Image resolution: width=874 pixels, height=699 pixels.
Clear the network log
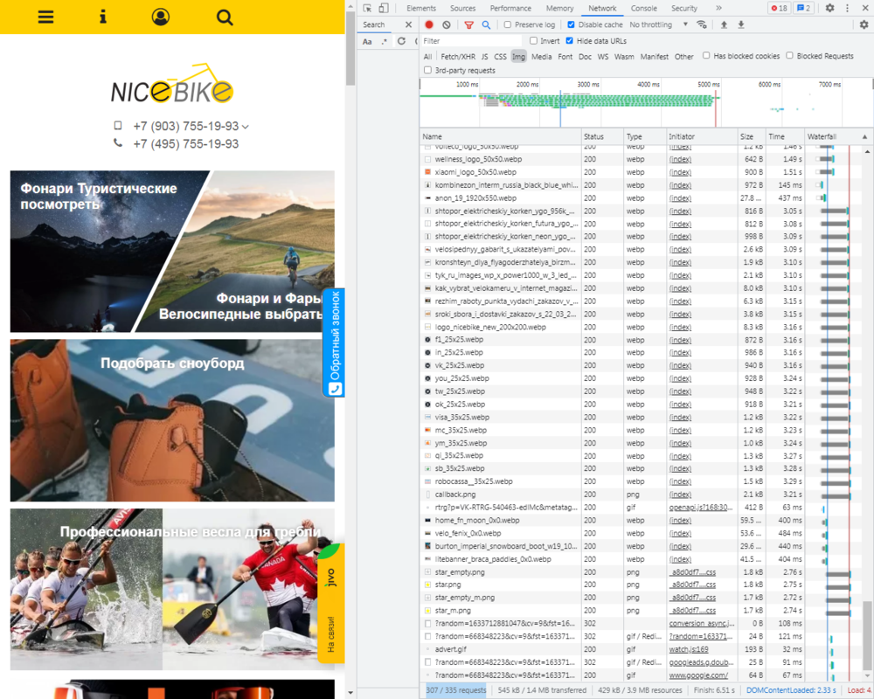point(447,24)
